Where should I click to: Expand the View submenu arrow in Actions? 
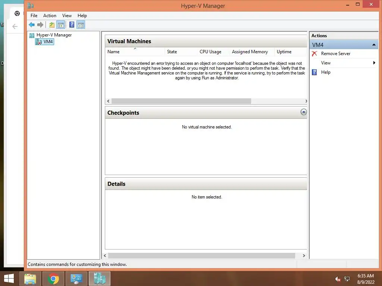point(374,63)
